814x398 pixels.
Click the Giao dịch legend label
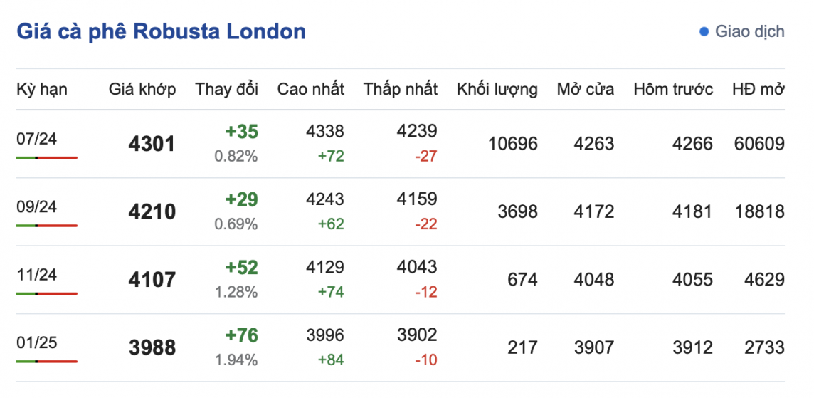[749, 31]
